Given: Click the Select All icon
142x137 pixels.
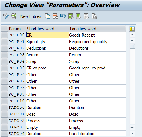Looking at the screenshot, I should [x=71, y=16].
